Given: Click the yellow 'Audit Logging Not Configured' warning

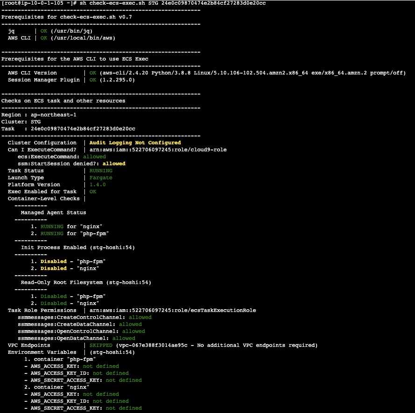Looking at the screenshot, I should (135, 142).
